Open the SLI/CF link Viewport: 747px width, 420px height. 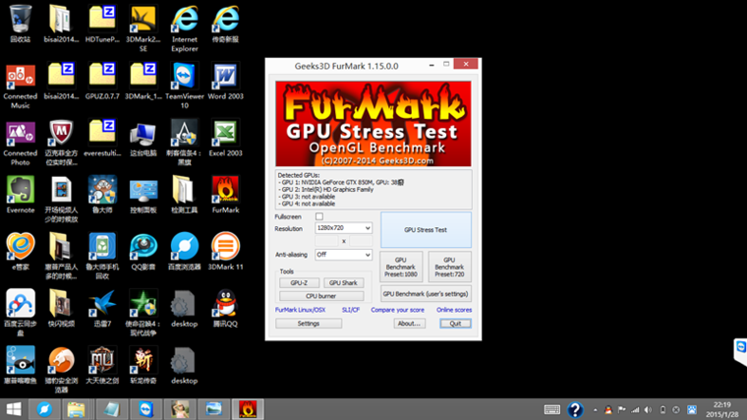pos(351,310)
